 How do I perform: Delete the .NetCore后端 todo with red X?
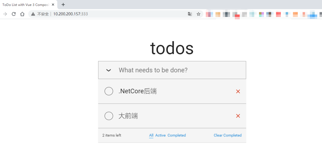[238, 91]
